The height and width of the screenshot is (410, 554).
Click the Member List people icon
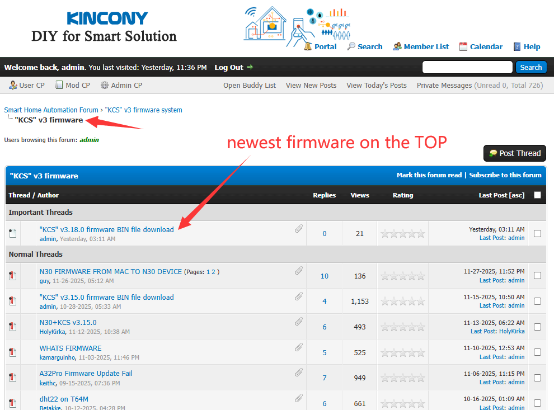point(397,46)
